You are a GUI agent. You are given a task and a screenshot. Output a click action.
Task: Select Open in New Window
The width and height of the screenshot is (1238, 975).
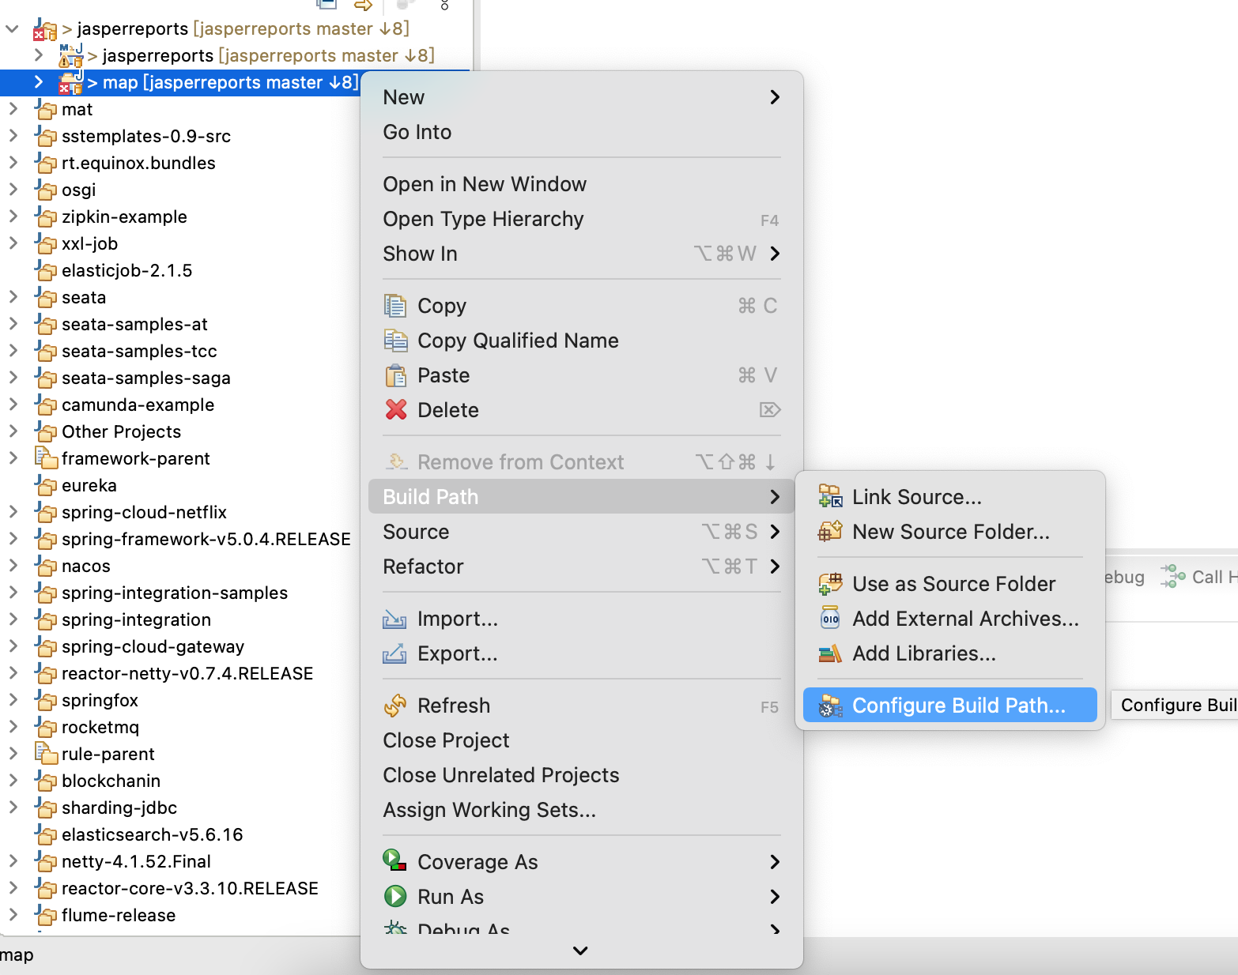coord(582,184)
